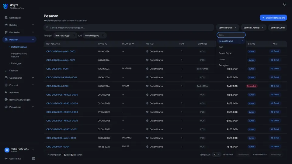This screenshot has width=292, height=164.
Task: Expand the Pengaturan menu chevron
Action: click(x=33, y=107)
